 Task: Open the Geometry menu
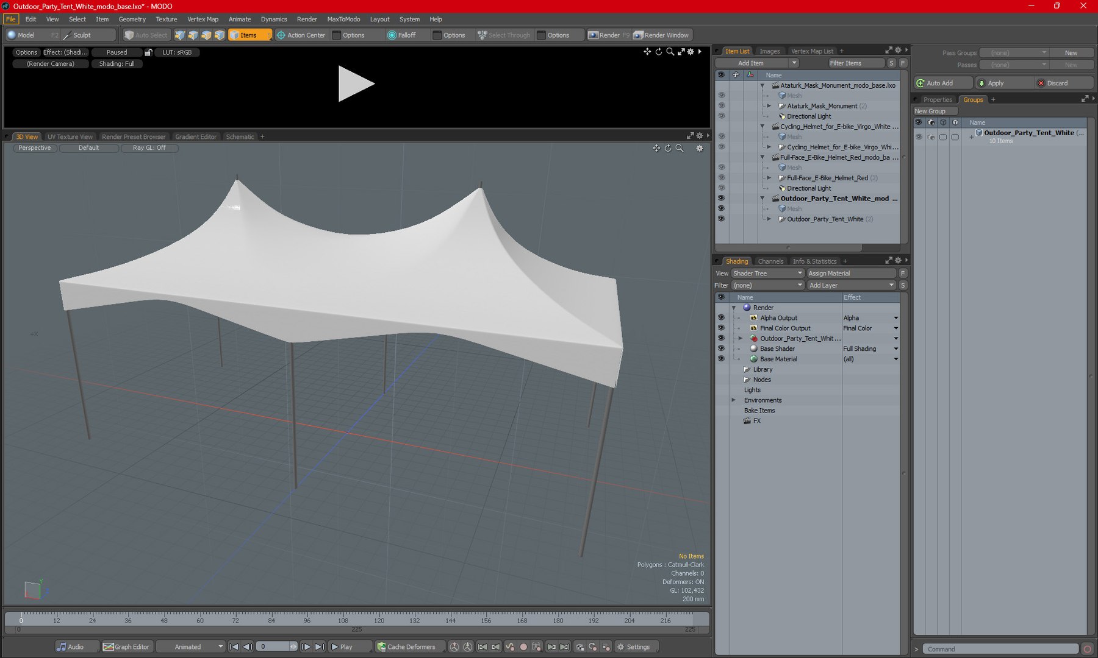coord(132,19)
